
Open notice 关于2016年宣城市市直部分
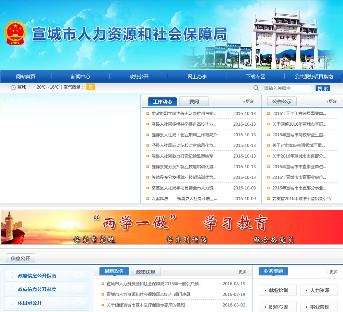point(299,156)
